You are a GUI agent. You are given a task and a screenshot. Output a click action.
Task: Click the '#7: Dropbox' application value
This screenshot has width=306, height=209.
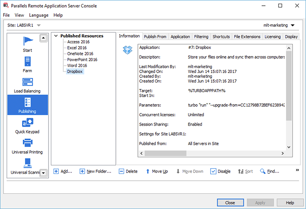200,47
